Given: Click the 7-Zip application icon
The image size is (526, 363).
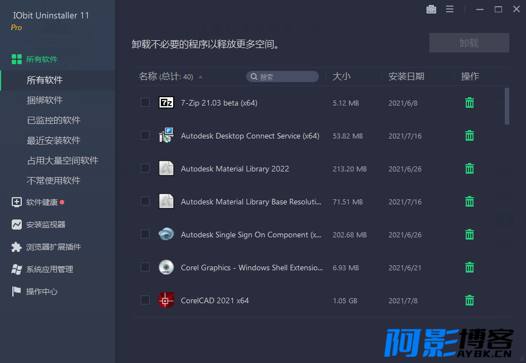Looking at the screenshot, I should point(166,102).
